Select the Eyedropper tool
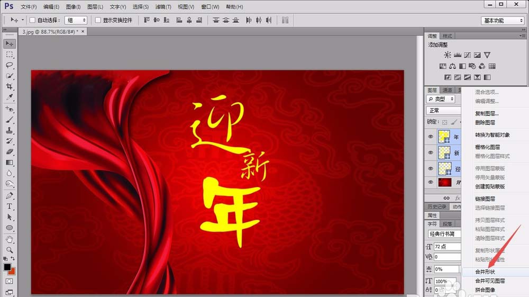Viewport: 529px width, 297px height. 10,98
